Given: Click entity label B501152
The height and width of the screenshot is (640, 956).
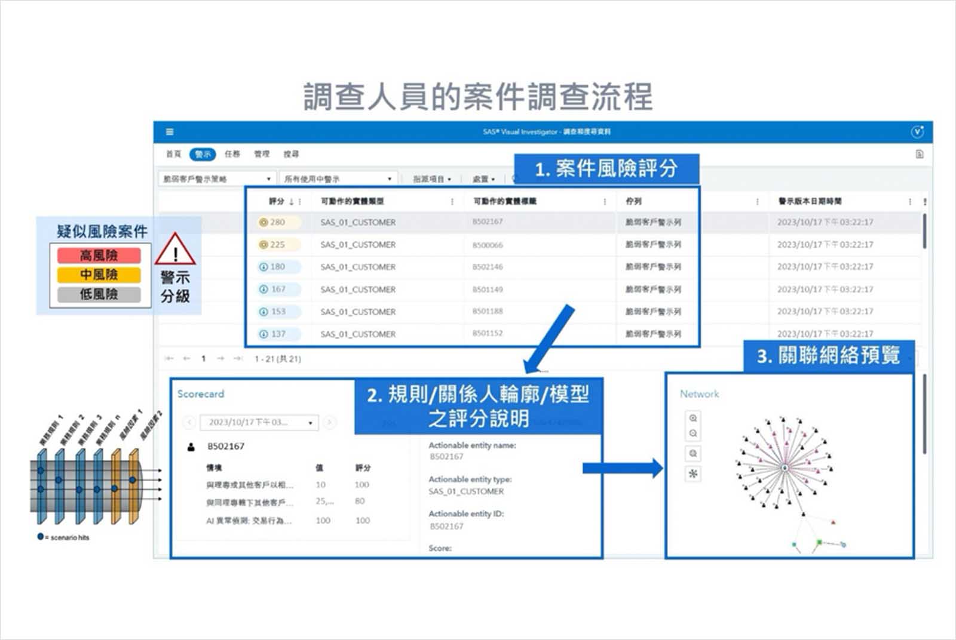Looking at the screenshot, I should (x=488, y=333).
